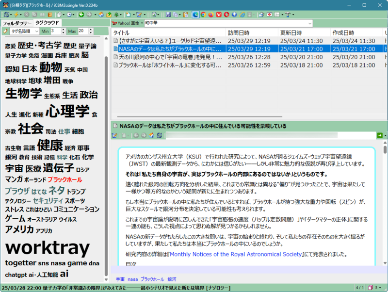Click the reload icon in preview toolbar
The height and width of the screenshot is (292, 388).
tap(160, 135)
